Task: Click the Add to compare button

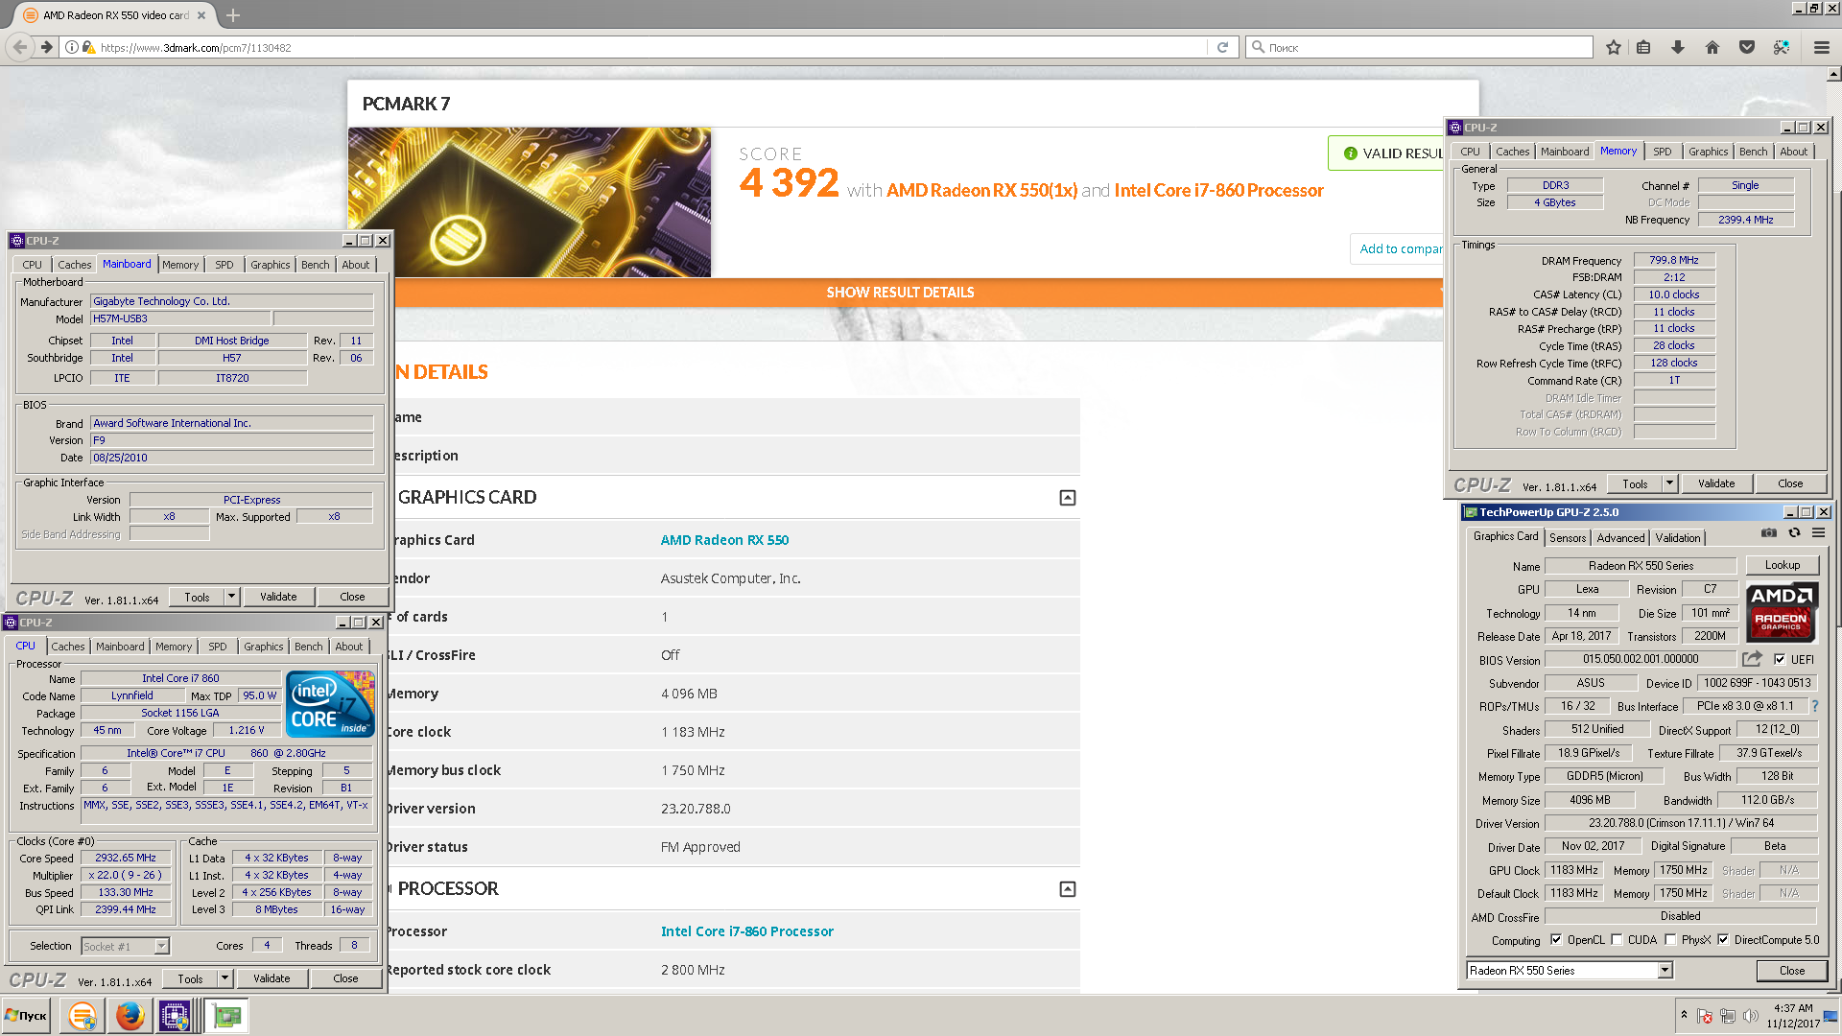Action: (1397, 249)
